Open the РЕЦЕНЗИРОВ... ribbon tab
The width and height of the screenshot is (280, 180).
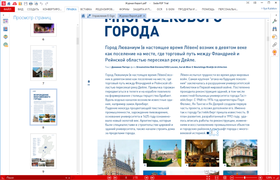click(105, 9)
